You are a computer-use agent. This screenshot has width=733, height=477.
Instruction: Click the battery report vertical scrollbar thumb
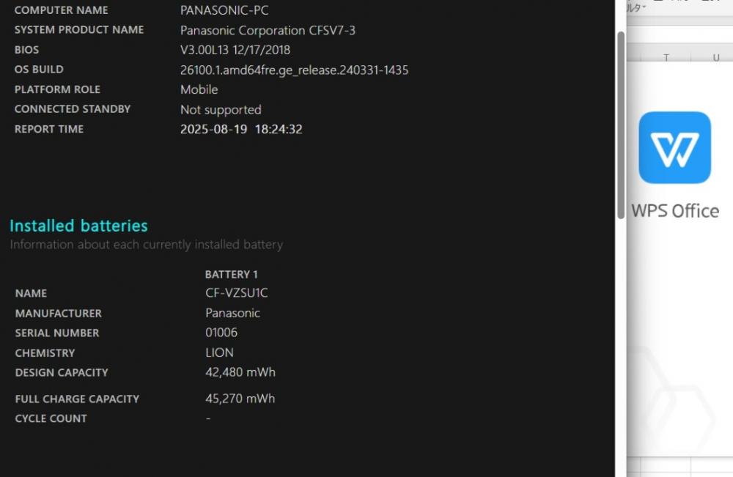tap(621, 125)
